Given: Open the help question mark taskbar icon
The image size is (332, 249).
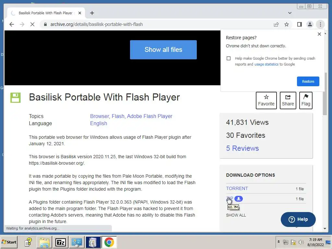Looking at the screenshot, I should pos(28,242).
